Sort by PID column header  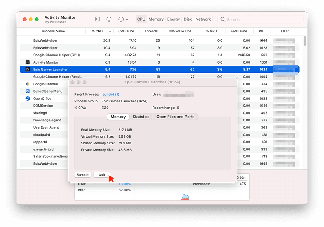262,31
